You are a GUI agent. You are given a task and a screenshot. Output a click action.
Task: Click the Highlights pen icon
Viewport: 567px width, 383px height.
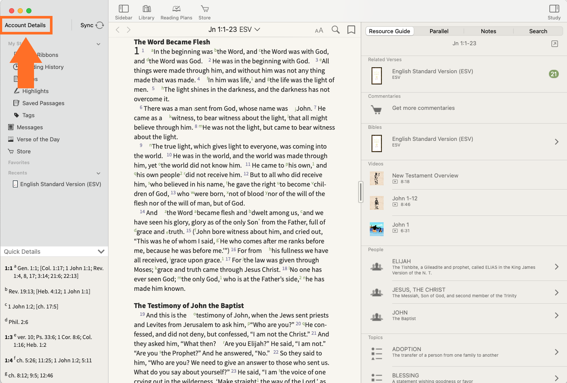[16, 91]
